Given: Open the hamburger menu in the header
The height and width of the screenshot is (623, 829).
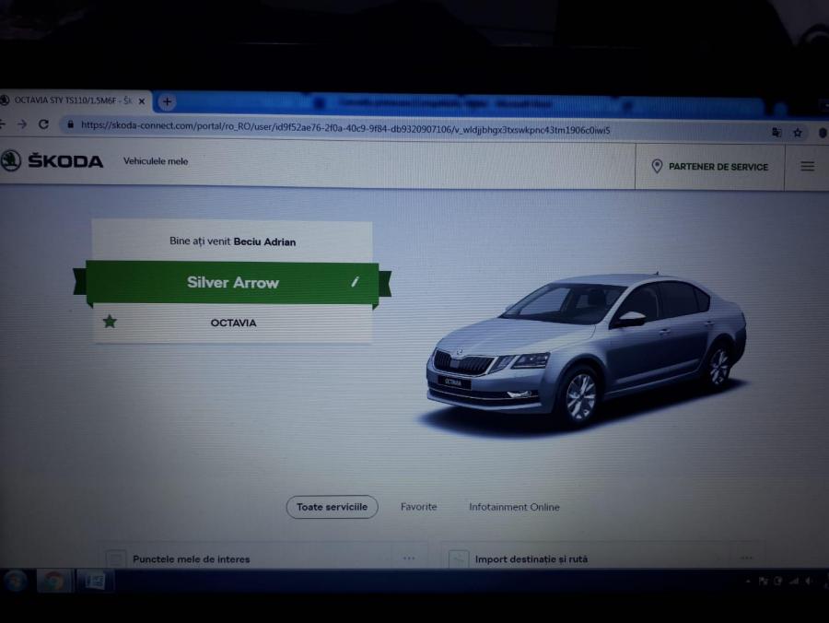Looking at the screenshot, I should click(807, 167).
